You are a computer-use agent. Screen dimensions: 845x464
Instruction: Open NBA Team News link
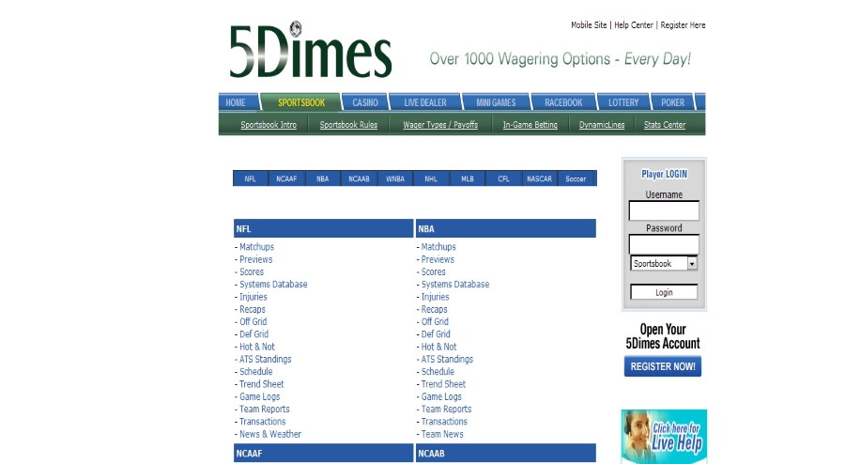[442, 434]
